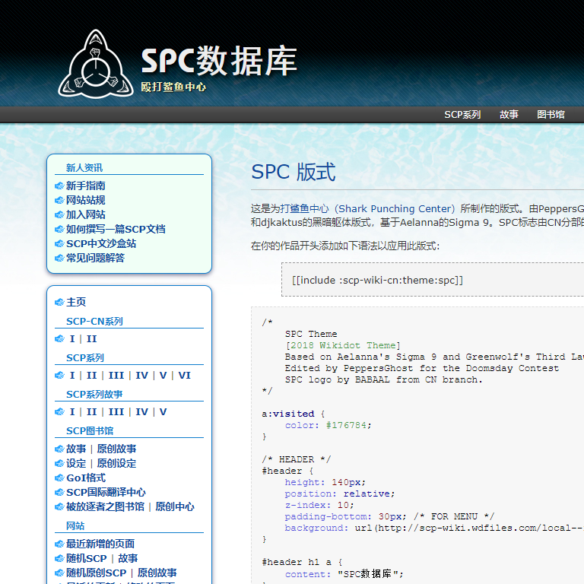This screenshot has width=584, height=584.
Task: Open SCP系列 series IV link
Action: click(141, 376)
